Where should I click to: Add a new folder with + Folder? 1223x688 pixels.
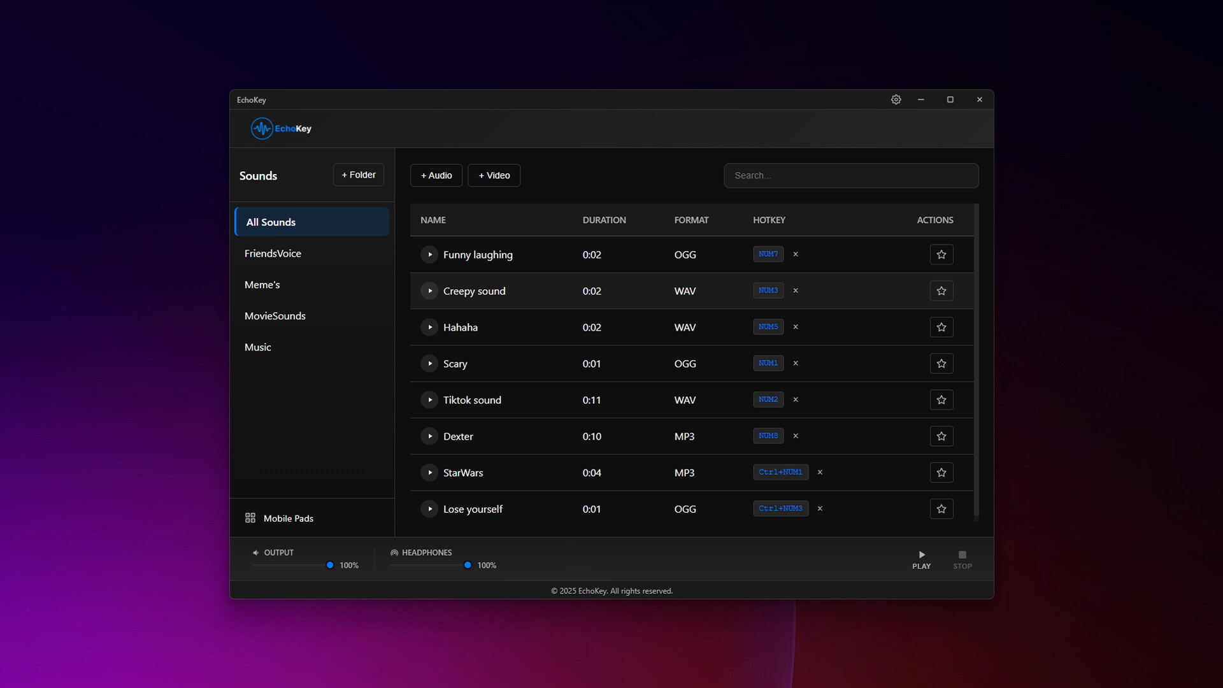(x=359, y=175)
